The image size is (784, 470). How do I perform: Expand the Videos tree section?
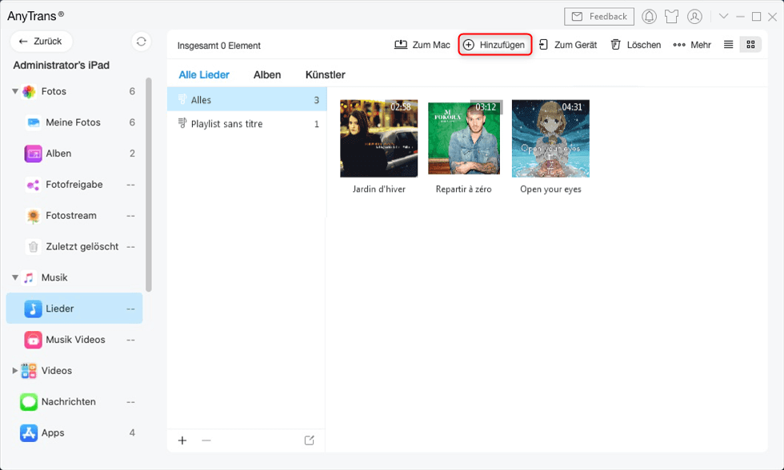pyautogui.click(x=15, y=371)
